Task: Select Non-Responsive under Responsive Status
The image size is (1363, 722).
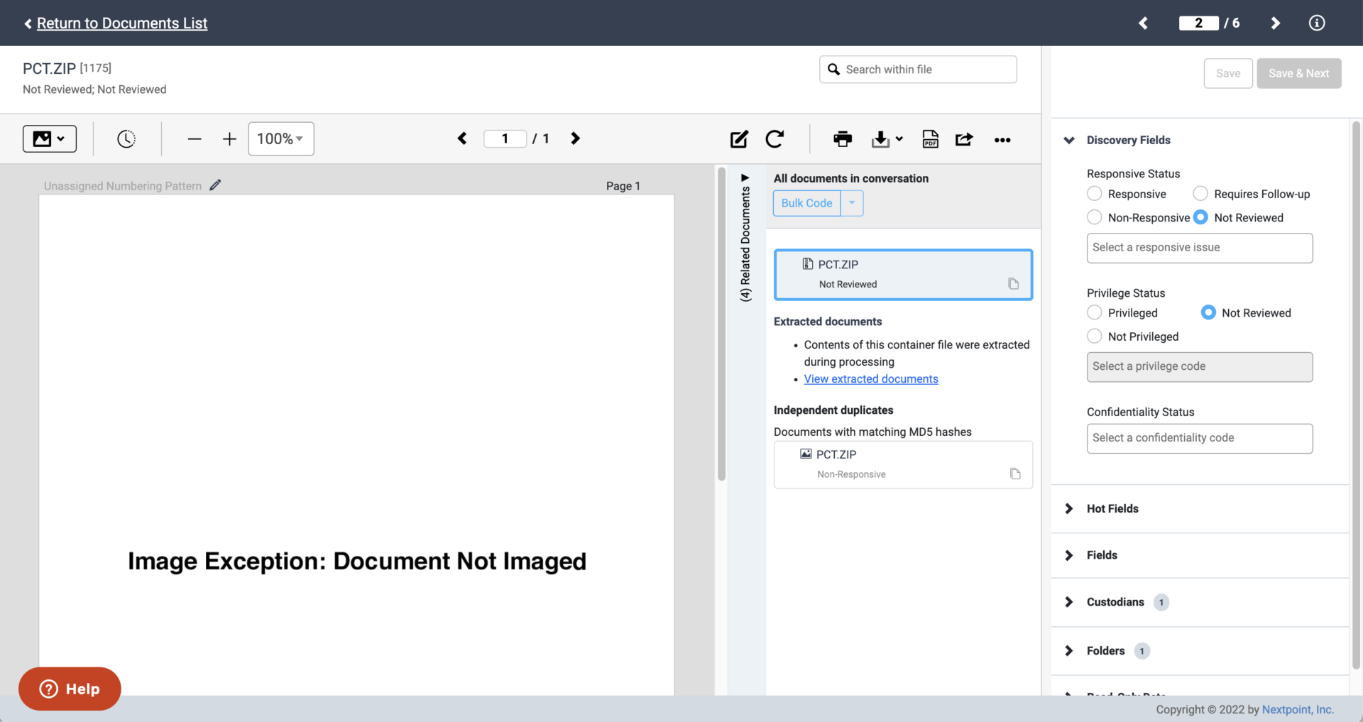Action: coord(1093,217)
